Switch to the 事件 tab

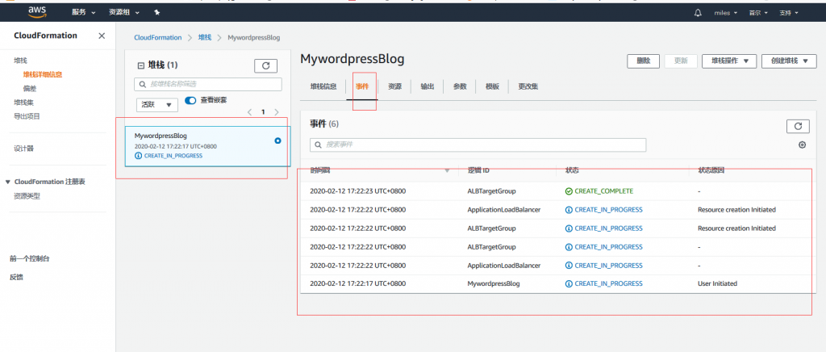(x=362, y=86)
